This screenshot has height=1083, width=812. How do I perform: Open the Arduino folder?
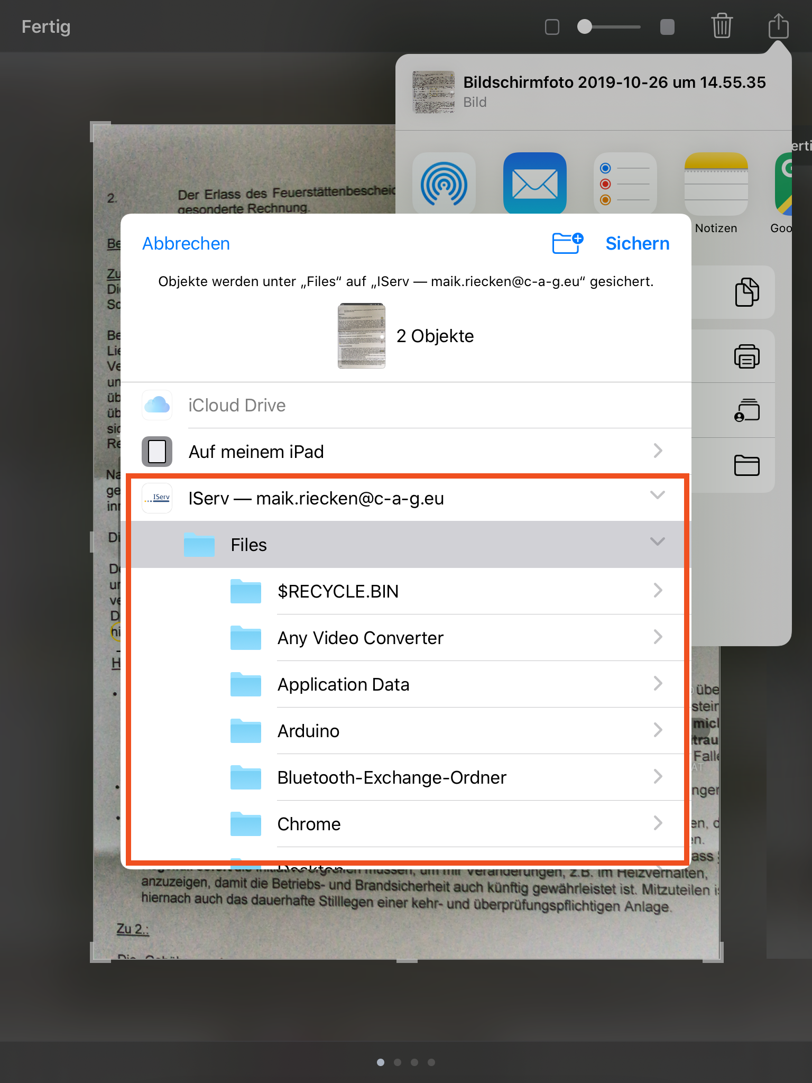pyautogui.click(x=308, y=731)
